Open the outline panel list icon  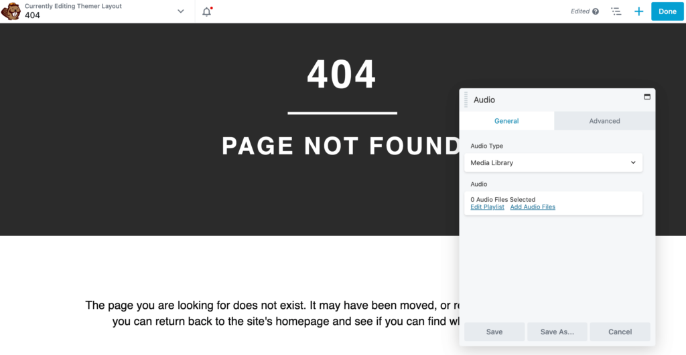pos(616,11)
